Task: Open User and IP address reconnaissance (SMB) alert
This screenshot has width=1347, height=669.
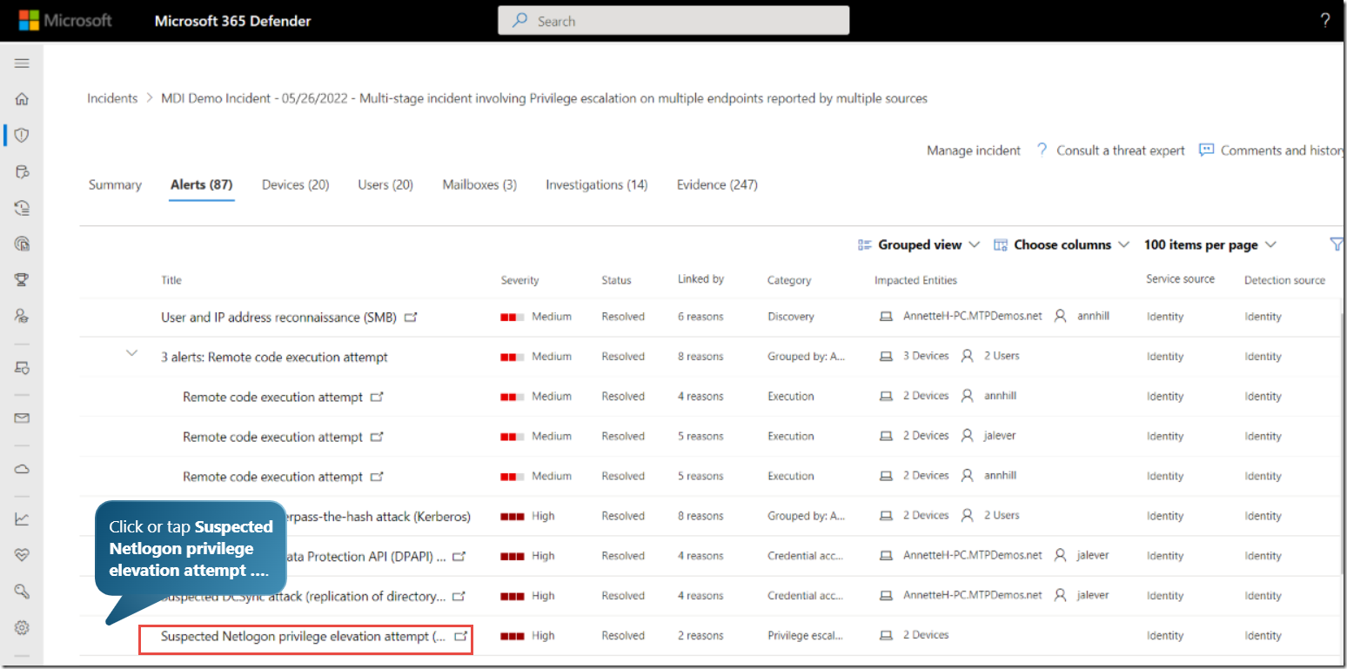Action: click(x=278, y=318)
